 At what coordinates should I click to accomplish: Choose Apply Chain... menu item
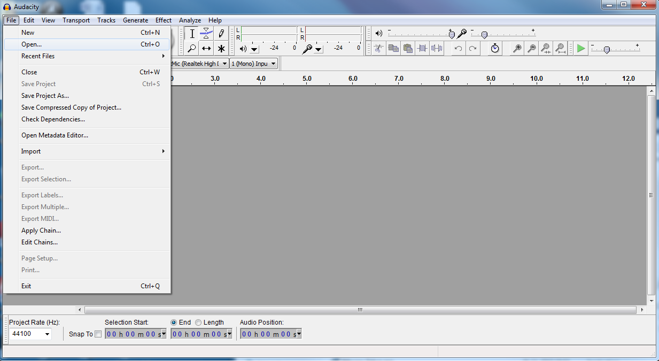coord(87,231)
